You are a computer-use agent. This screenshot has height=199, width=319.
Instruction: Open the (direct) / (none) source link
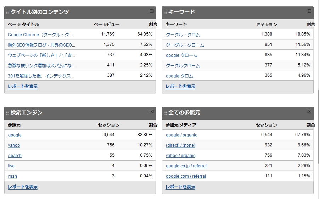[x=180, y=145]
